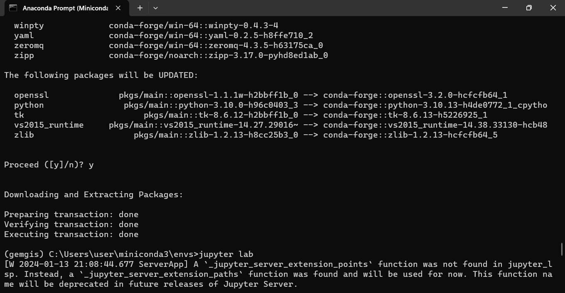This screenshot has width=565, height=293.
Task: Click the vertical scrollbar thumb
Action: tap(562, 249)
